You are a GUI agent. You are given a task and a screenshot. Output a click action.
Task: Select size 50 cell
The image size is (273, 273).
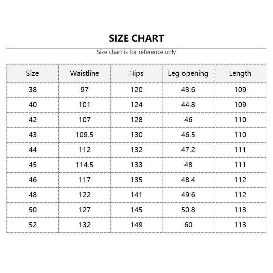(32, 210)
